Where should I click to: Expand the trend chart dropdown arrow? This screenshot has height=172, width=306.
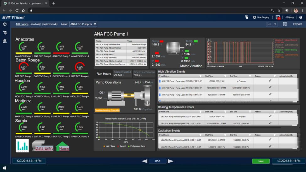click(x=275, y=24)
